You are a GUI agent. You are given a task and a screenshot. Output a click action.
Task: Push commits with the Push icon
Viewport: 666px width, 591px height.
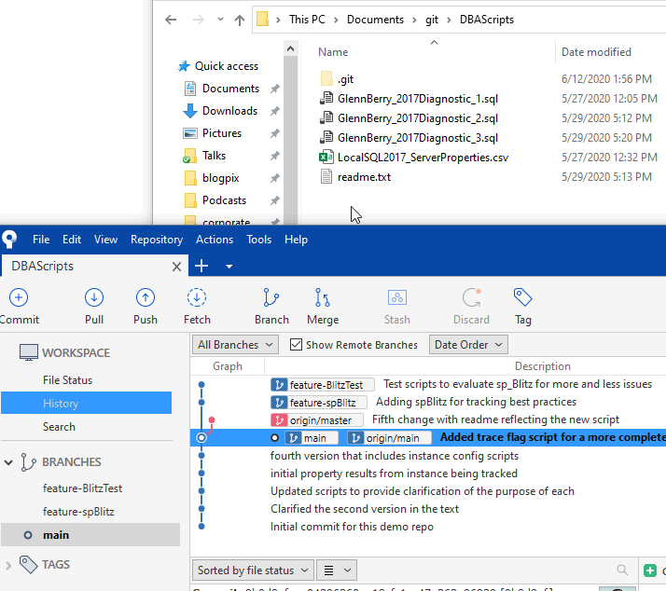(146, 297)
